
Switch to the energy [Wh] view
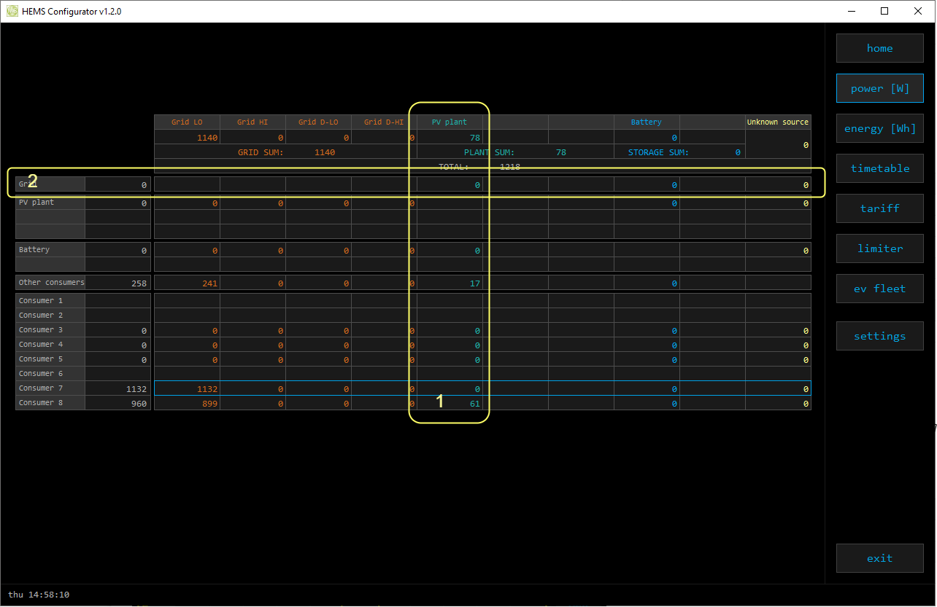pyautogui.click(x=879, y=128)
